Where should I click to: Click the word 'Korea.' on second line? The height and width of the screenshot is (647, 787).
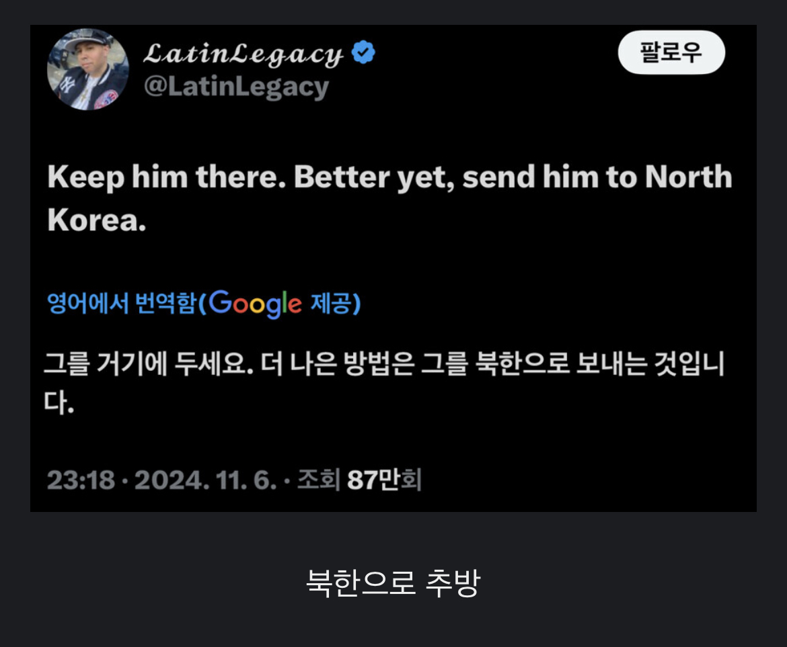point(97,220)
